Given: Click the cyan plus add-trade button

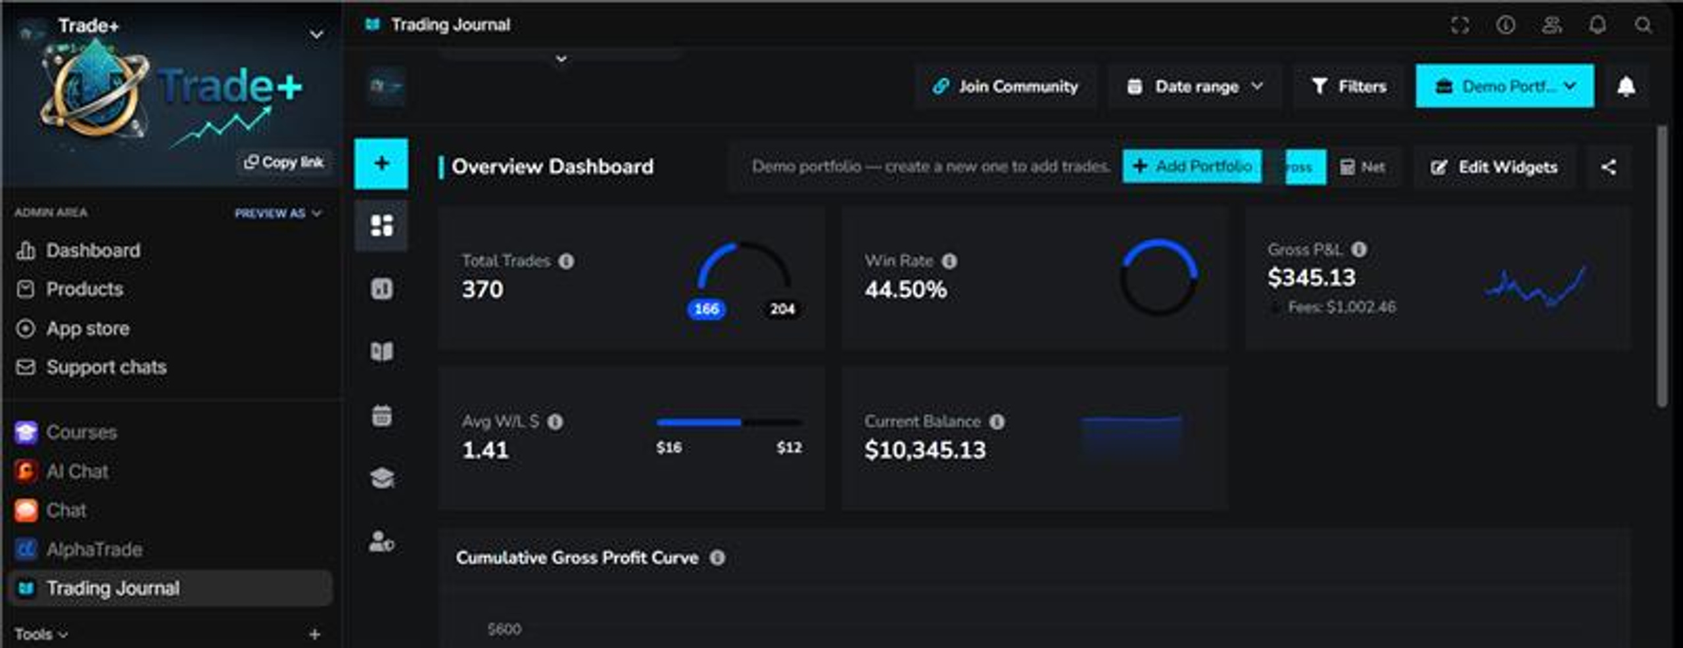Looking at the screenshot, I should tap(381, 164).
